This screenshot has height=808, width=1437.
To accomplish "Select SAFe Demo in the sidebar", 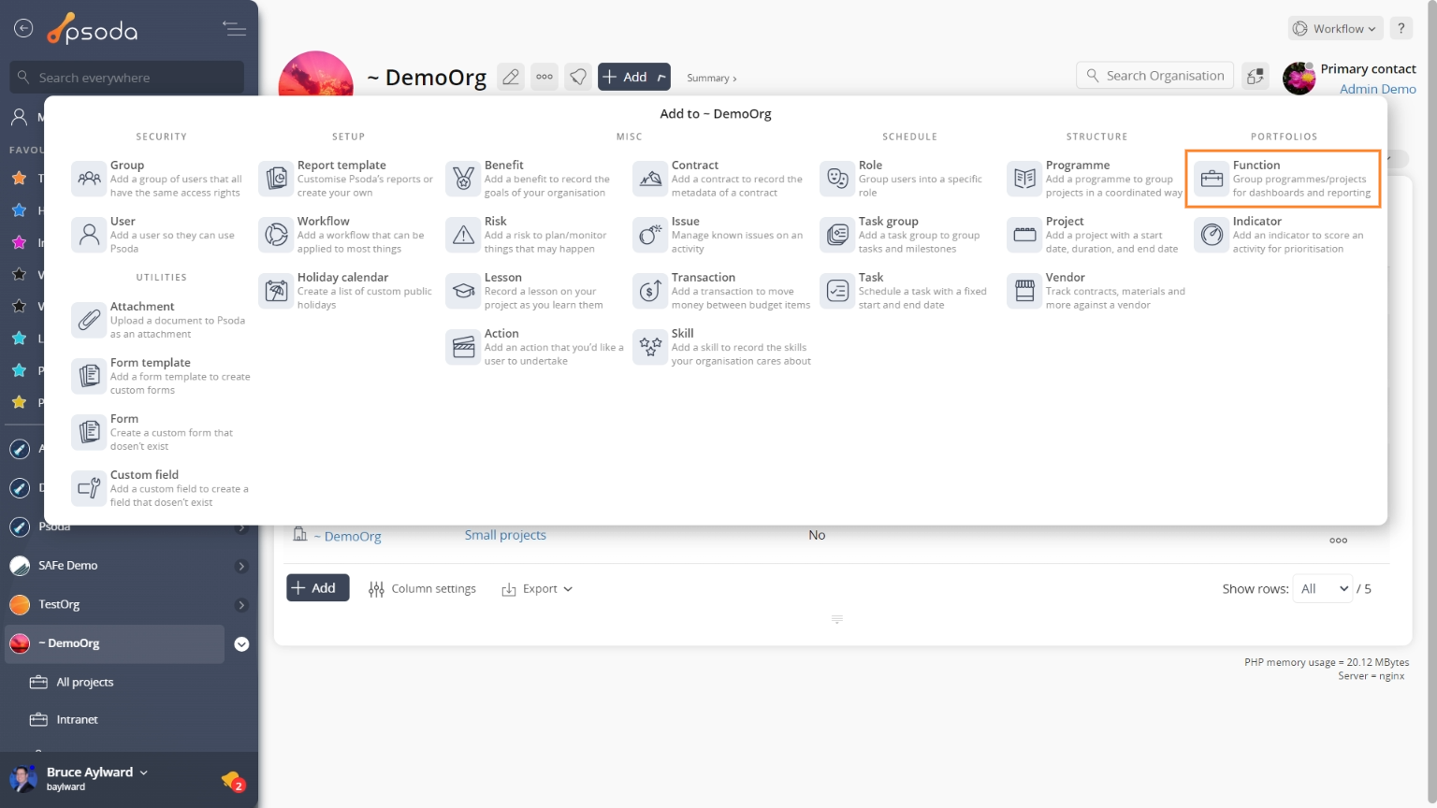I will point(67,565).
